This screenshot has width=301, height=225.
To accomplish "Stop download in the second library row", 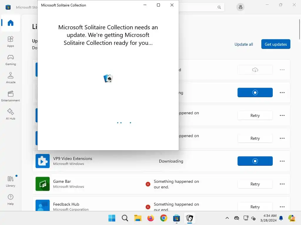I will click(255, 93).
